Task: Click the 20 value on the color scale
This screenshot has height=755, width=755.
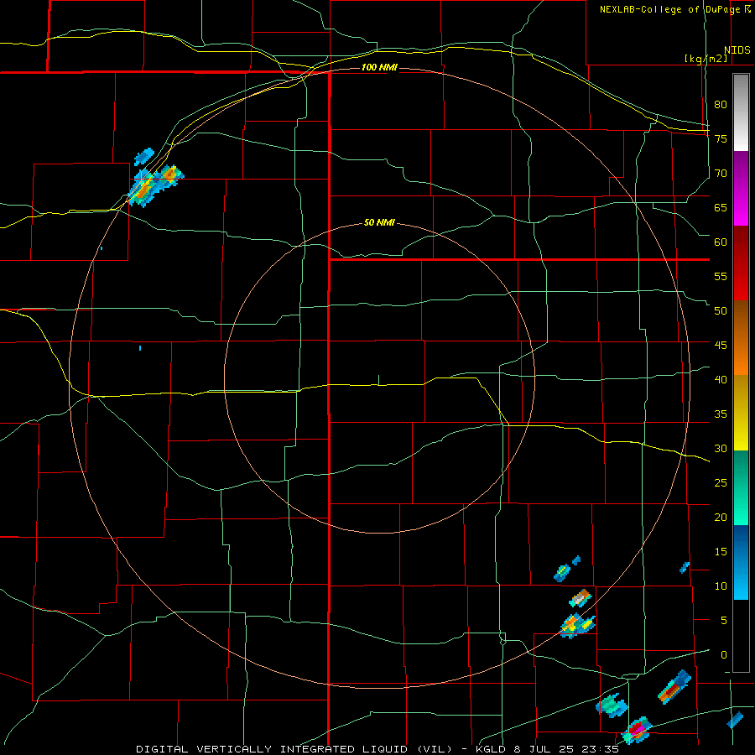Action: pyautogui.click(x=721, y=518)
